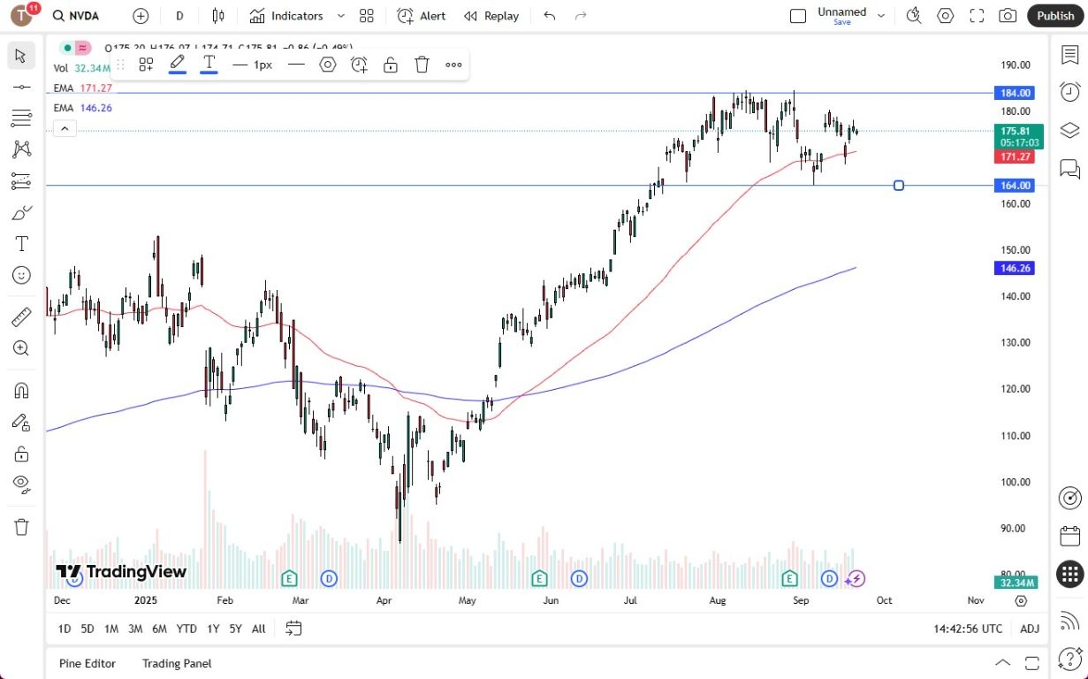Collapse the chart legend with the arrow
1088x679 pixels.
(64, 128)
